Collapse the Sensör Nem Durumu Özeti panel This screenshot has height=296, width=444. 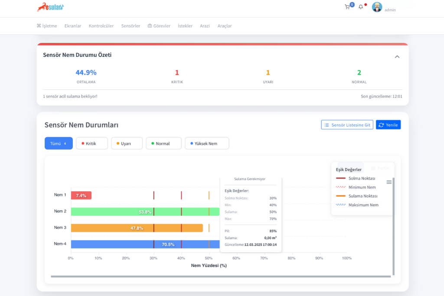pos(397,57)
